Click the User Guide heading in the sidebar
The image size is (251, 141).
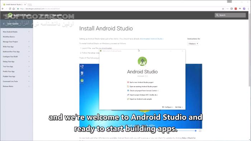pos(13,24)
